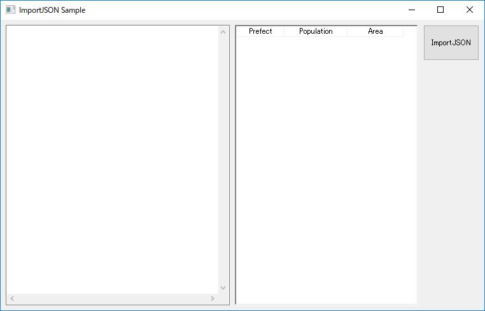Click the ImportJSON Sample title bar text

coord(52,10)
